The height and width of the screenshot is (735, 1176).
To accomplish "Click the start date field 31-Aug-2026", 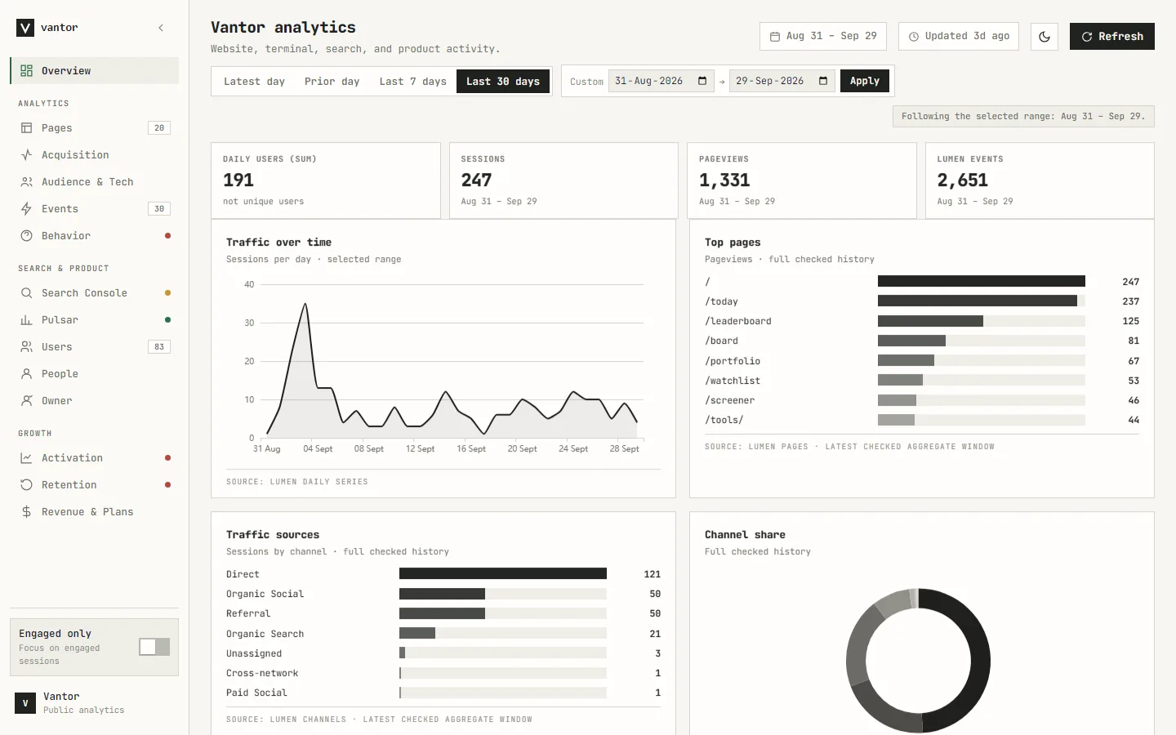I will tap(661, 81).
